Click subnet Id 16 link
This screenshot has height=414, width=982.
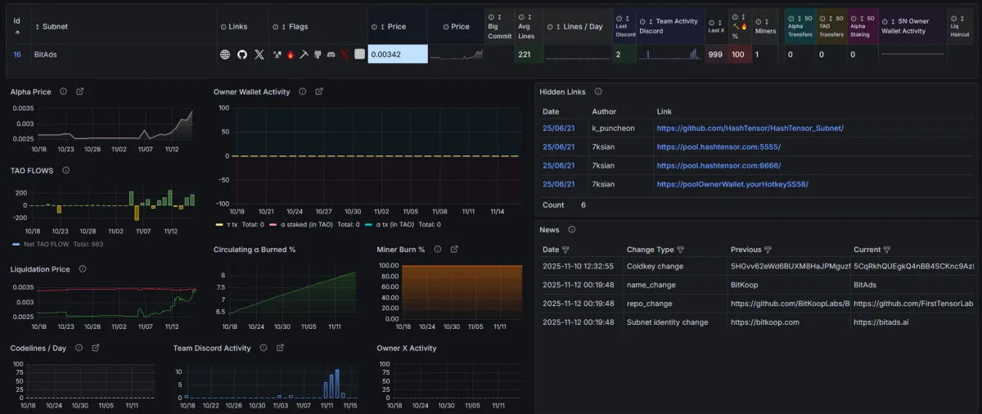[17, 55]
